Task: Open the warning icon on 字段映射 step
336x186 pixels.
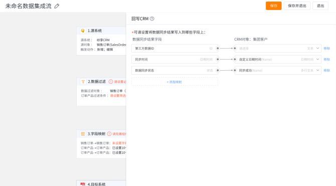Action: tap(109, 134)
